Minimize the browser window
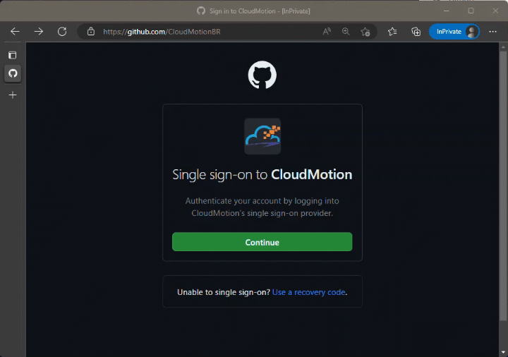Viewport: 508px width, 357px height. pyautogui.click(x=447, y=11)
